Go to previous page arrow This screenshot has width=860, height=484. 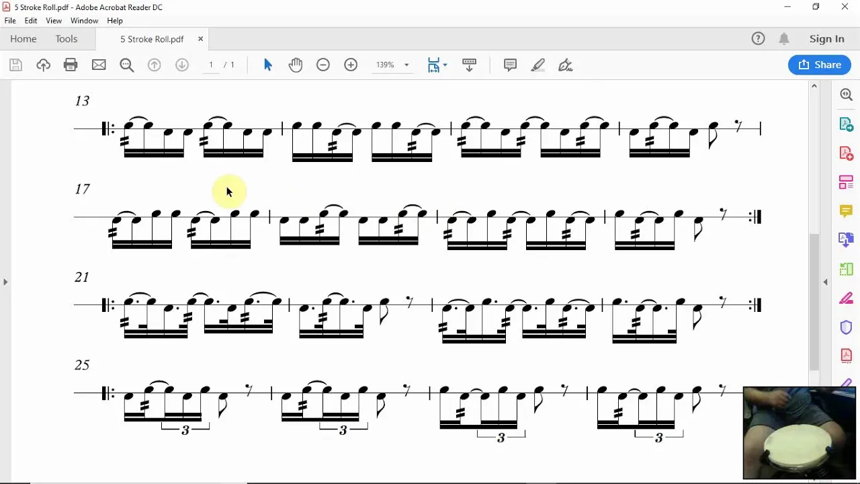155,65
